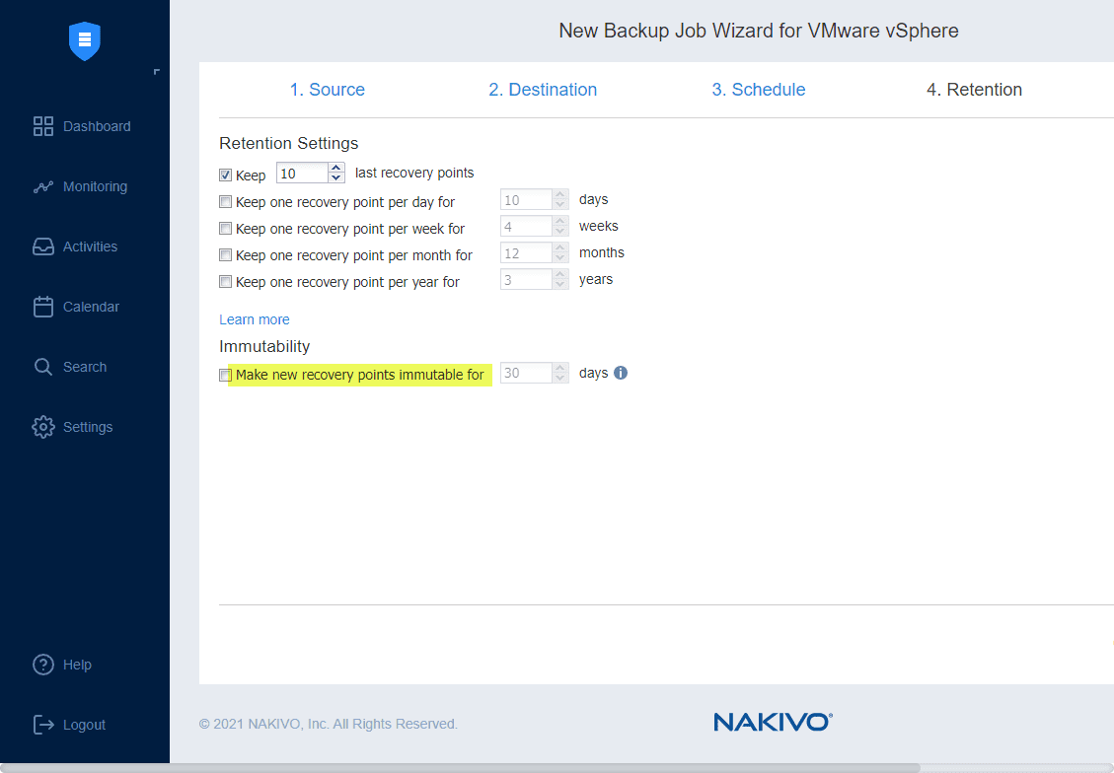Click the Calendar sidebar label
The height and width of the screenshot is (773, 1114).
click(91, 307)
